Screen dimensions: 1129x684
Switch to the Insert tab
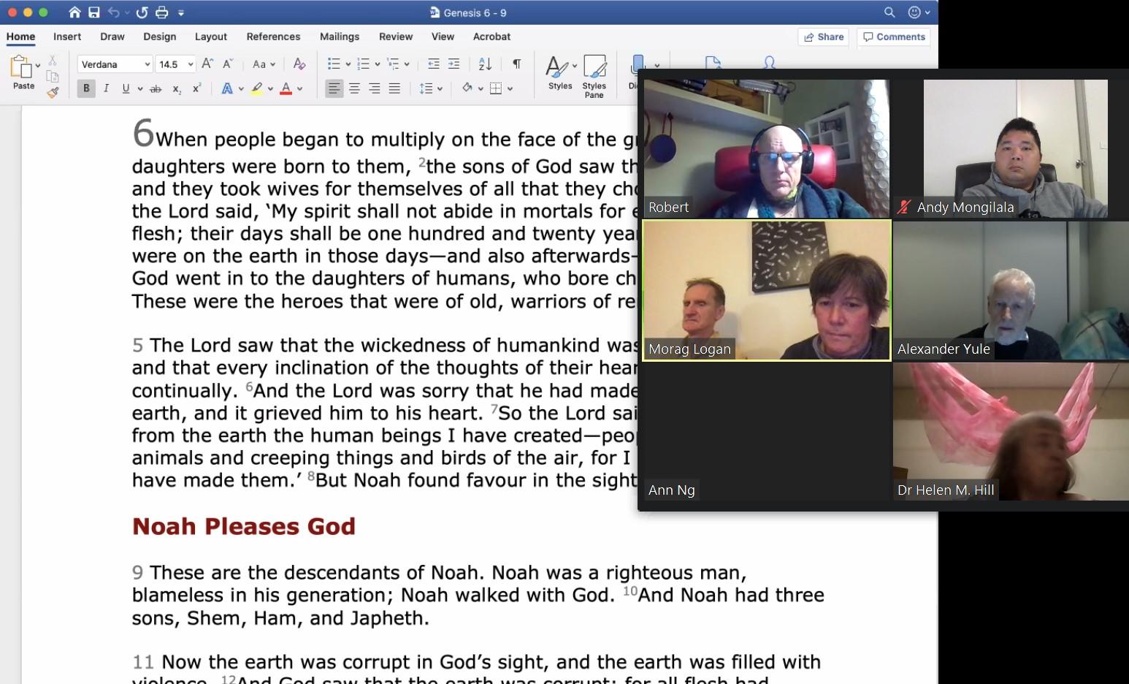click(x=67, y=37)
